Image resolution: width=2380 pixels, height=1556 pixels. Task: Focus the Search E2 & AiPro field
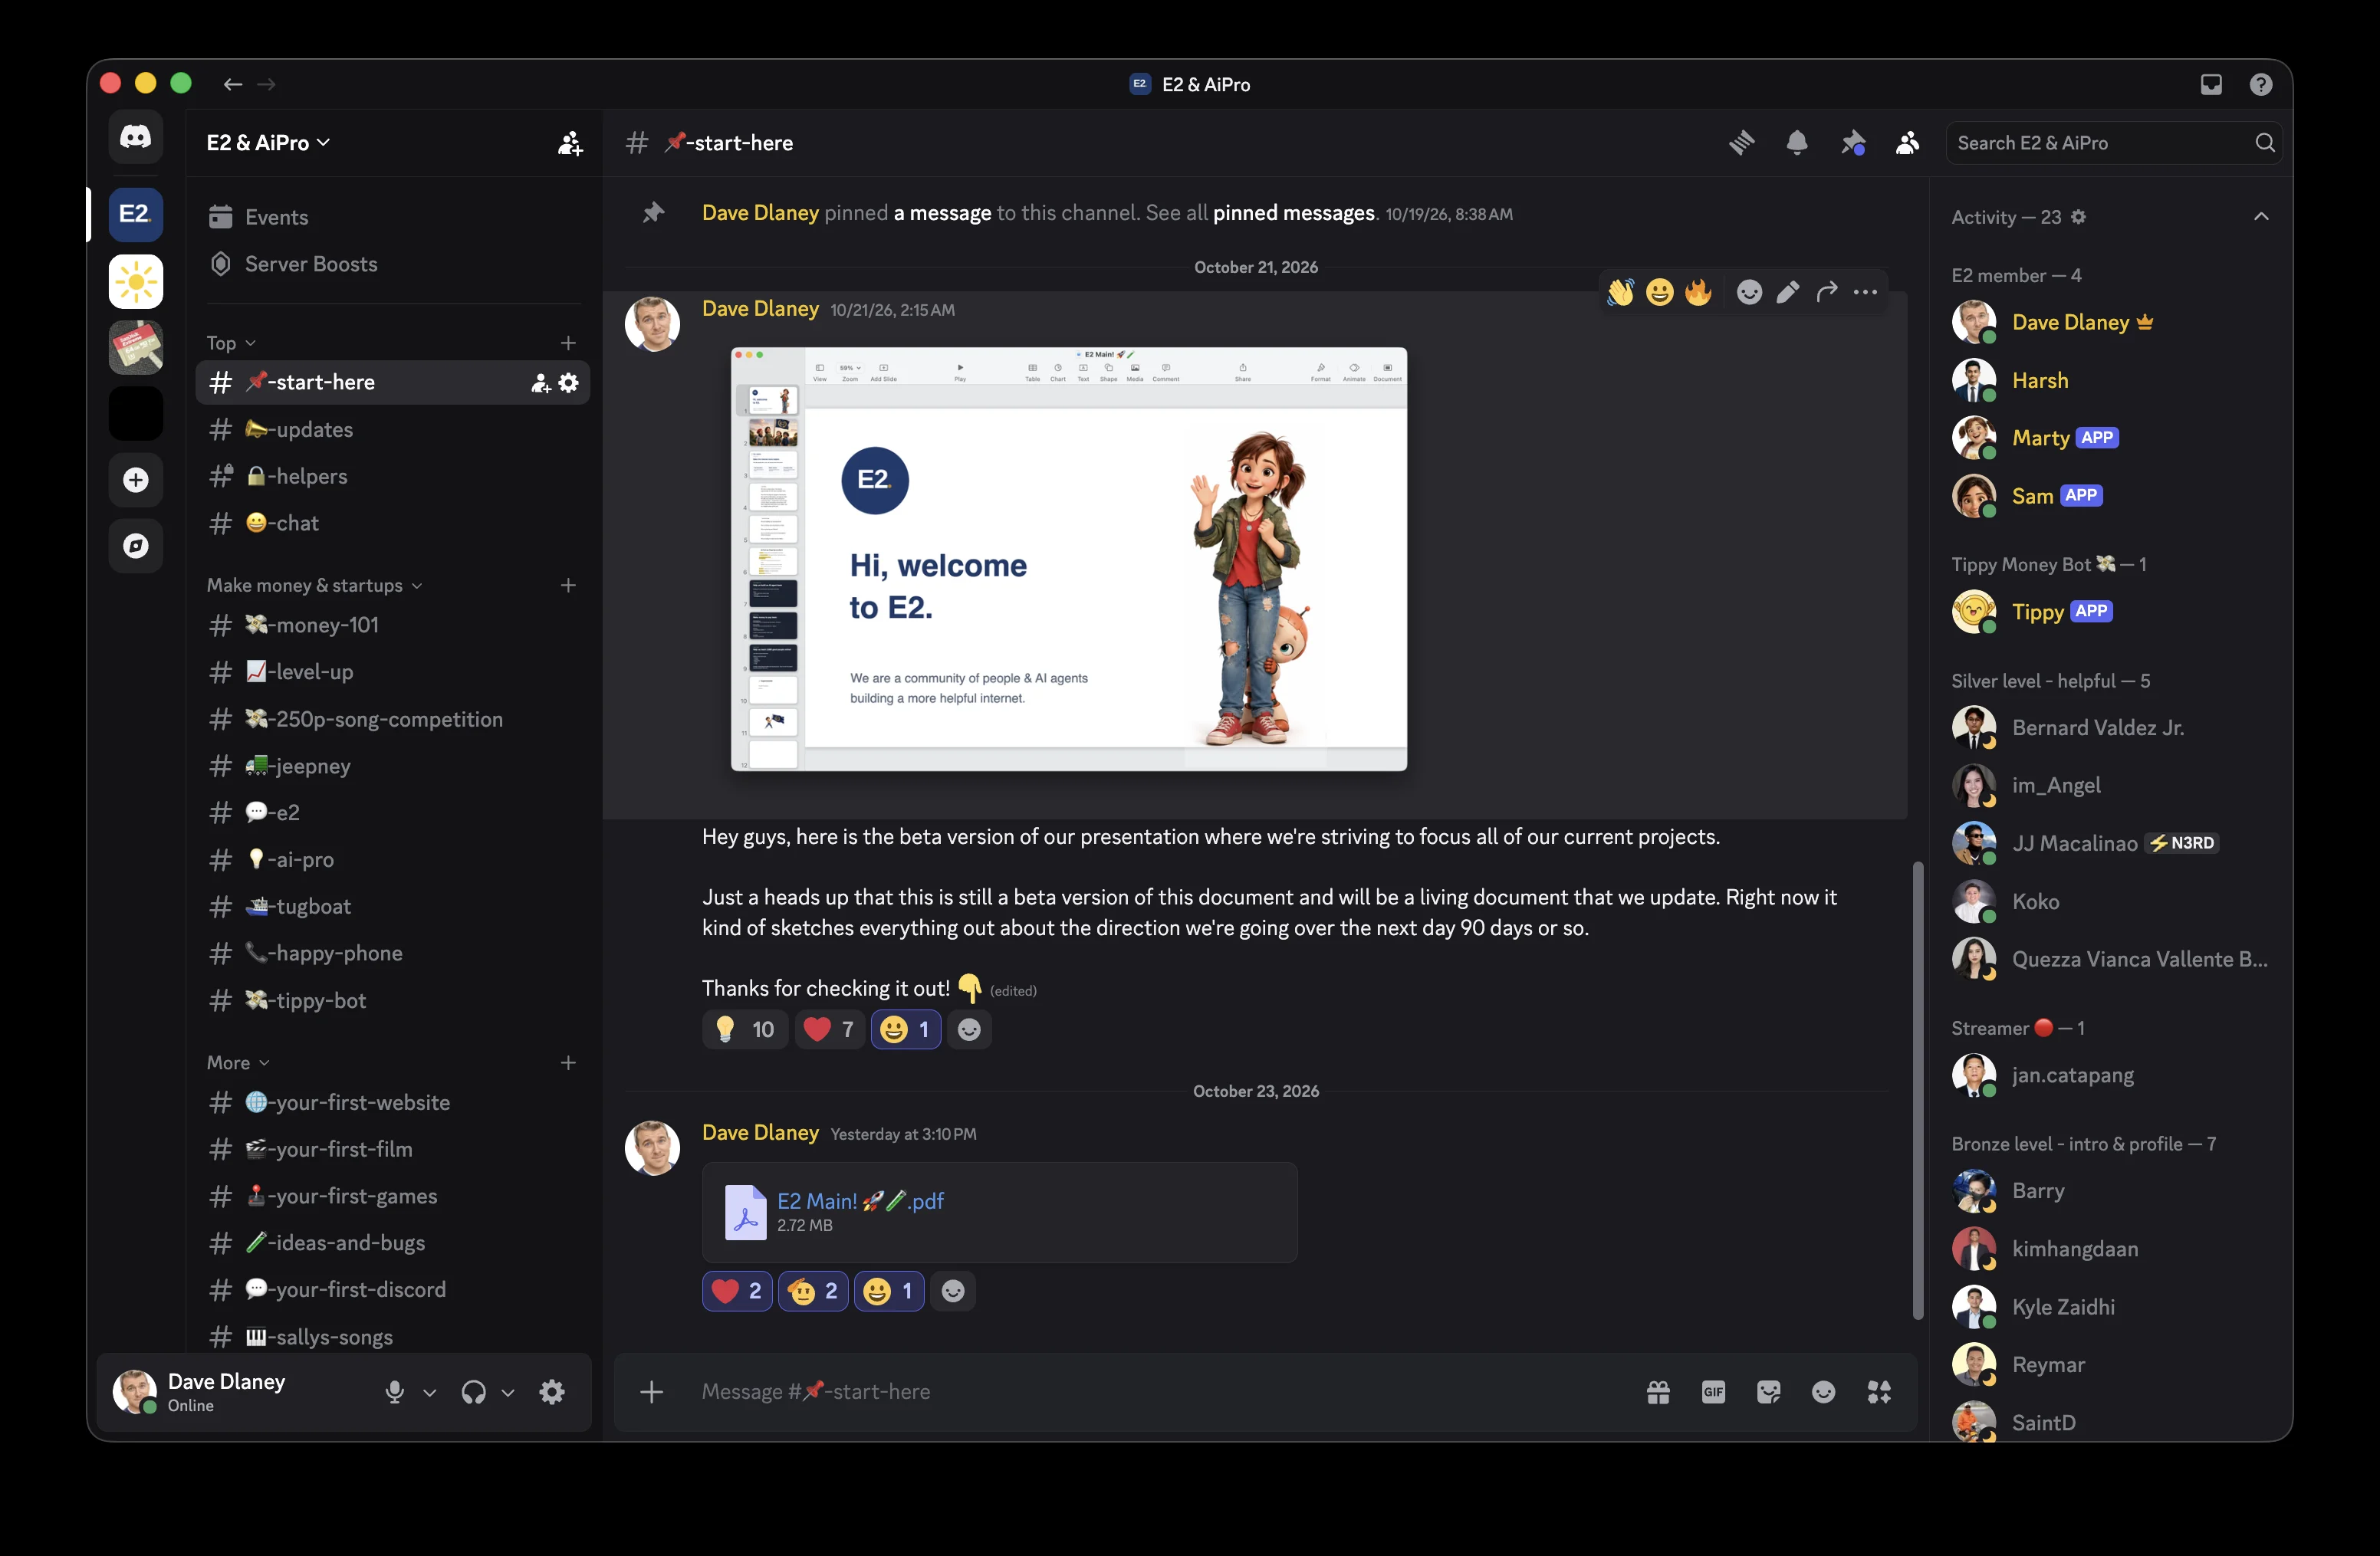[x=2114, y=143]
